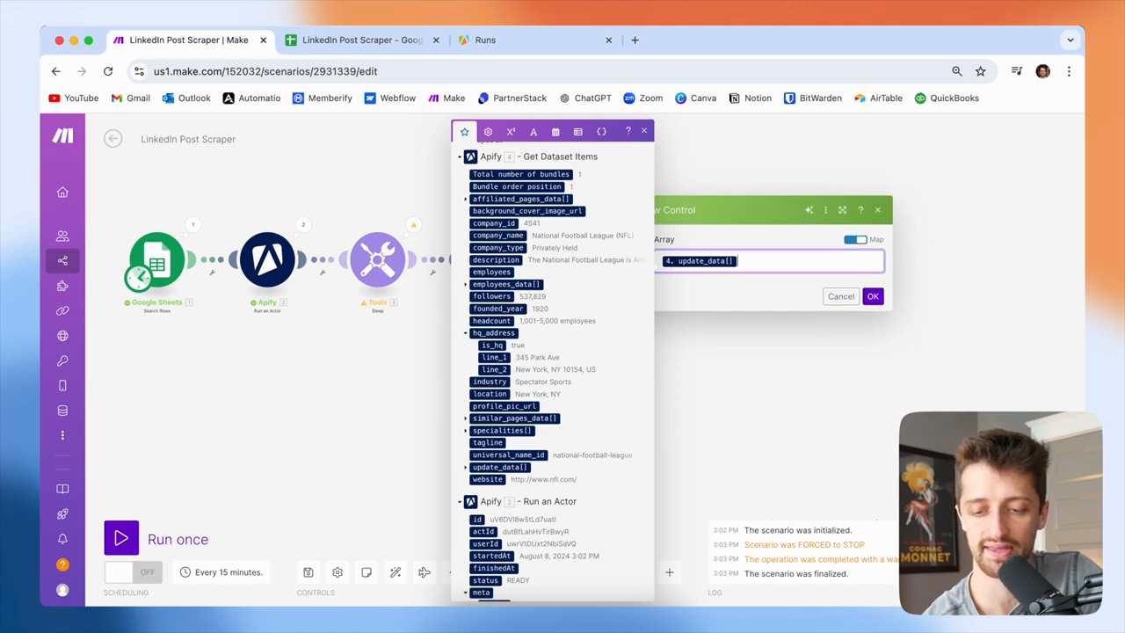Toggle the scheduling OFF switch
The height and width of the screenshot is (633, 1125).
(132, 572)
